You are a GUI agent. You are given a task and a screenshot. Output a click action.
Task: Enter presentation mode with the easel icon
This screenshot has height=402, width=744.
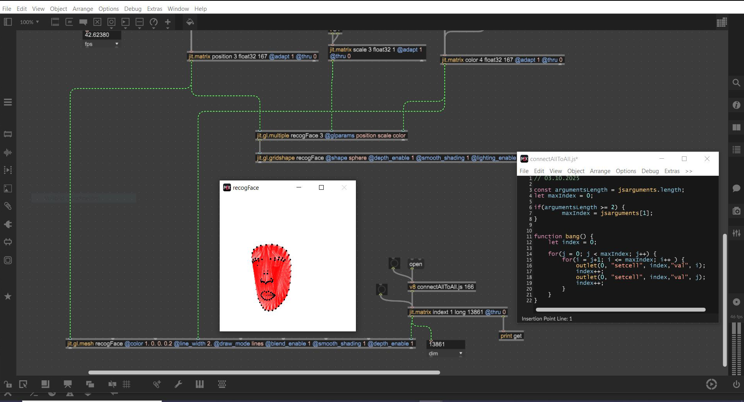click(68, 384)
